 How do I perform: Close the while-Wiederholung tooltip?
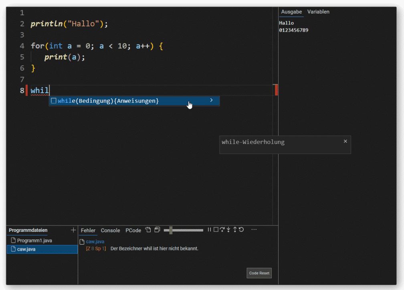click(345, 141)
